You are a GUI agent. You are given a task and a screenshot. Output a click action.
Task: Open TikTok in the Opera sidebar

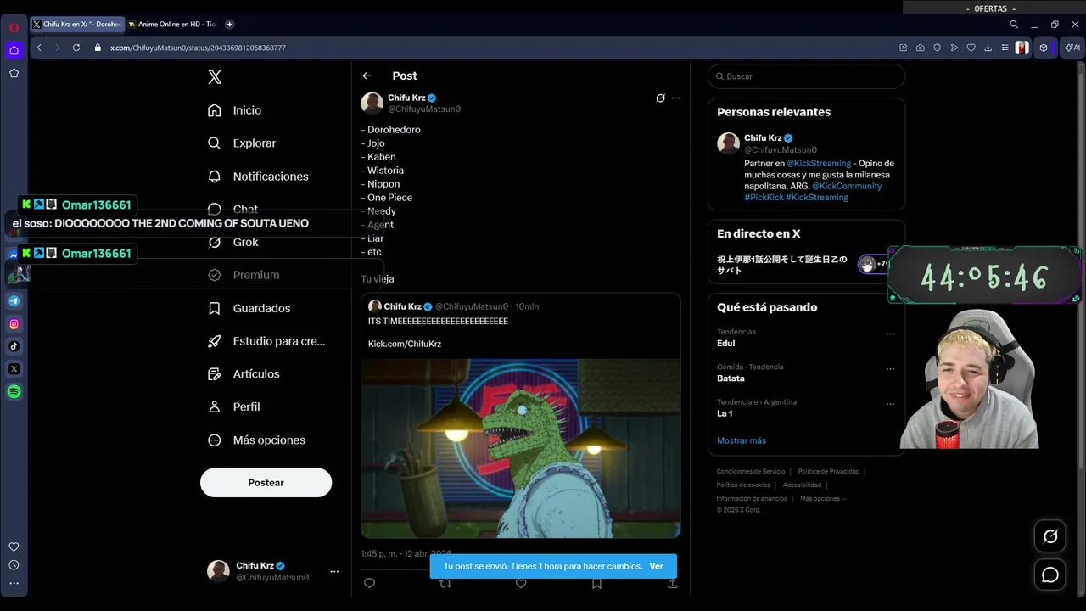coord(14,346)
